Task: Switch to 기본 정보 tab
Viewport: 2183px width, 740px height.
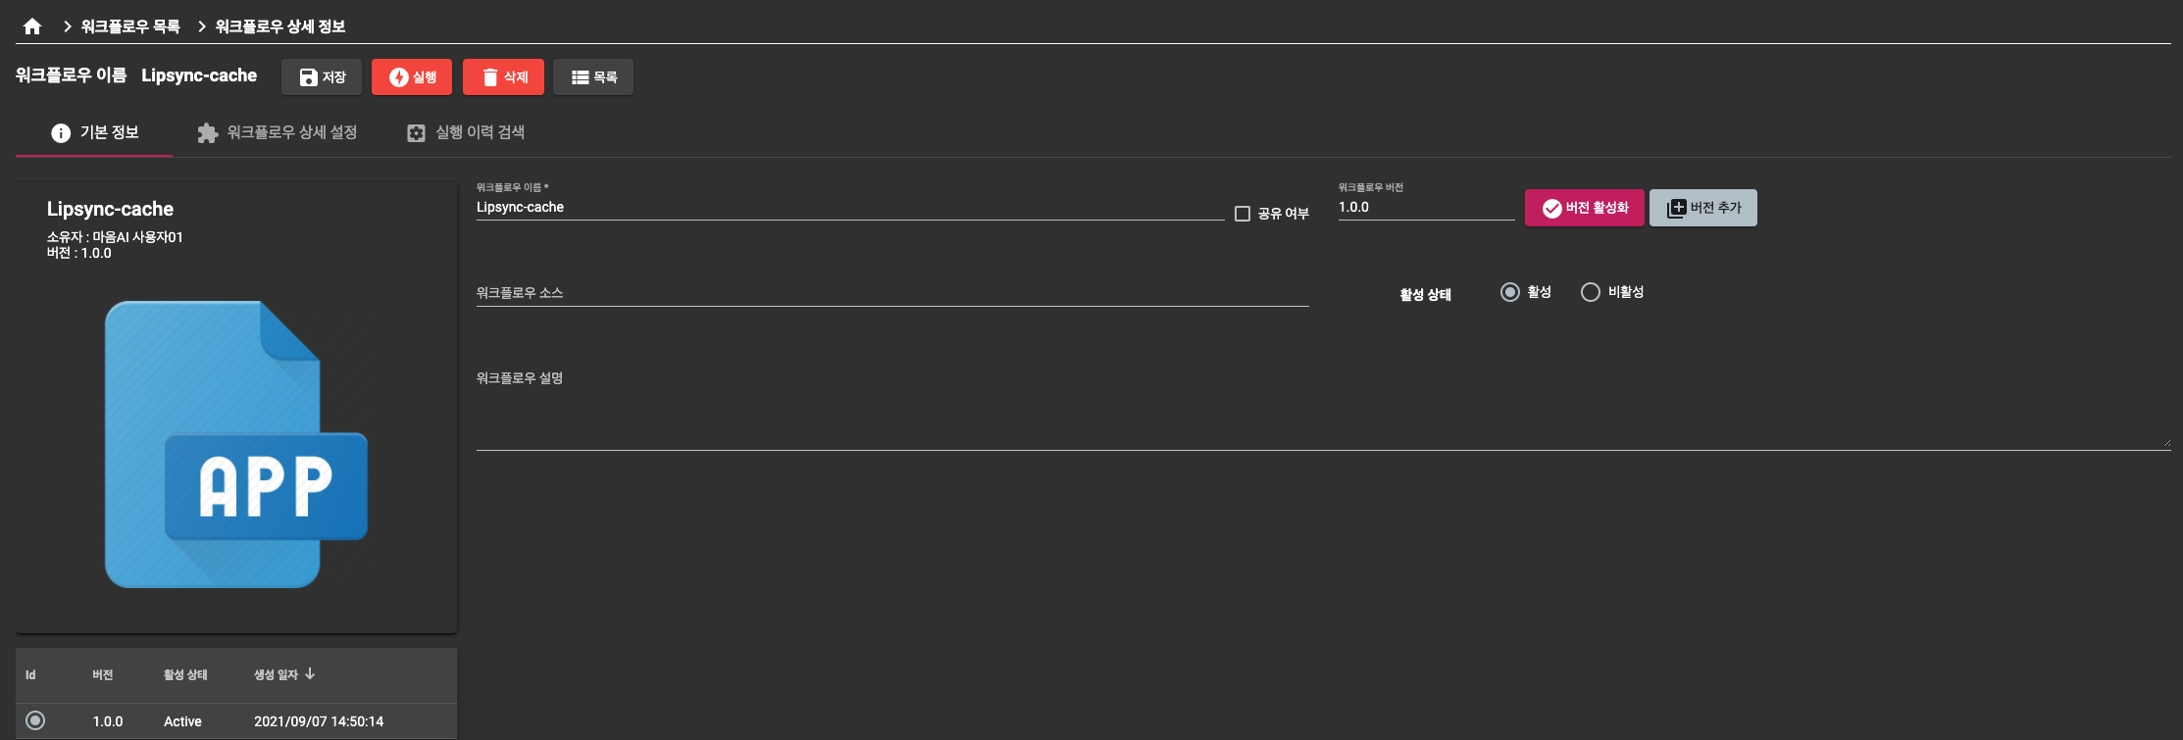Action: (x=95, y=133)
